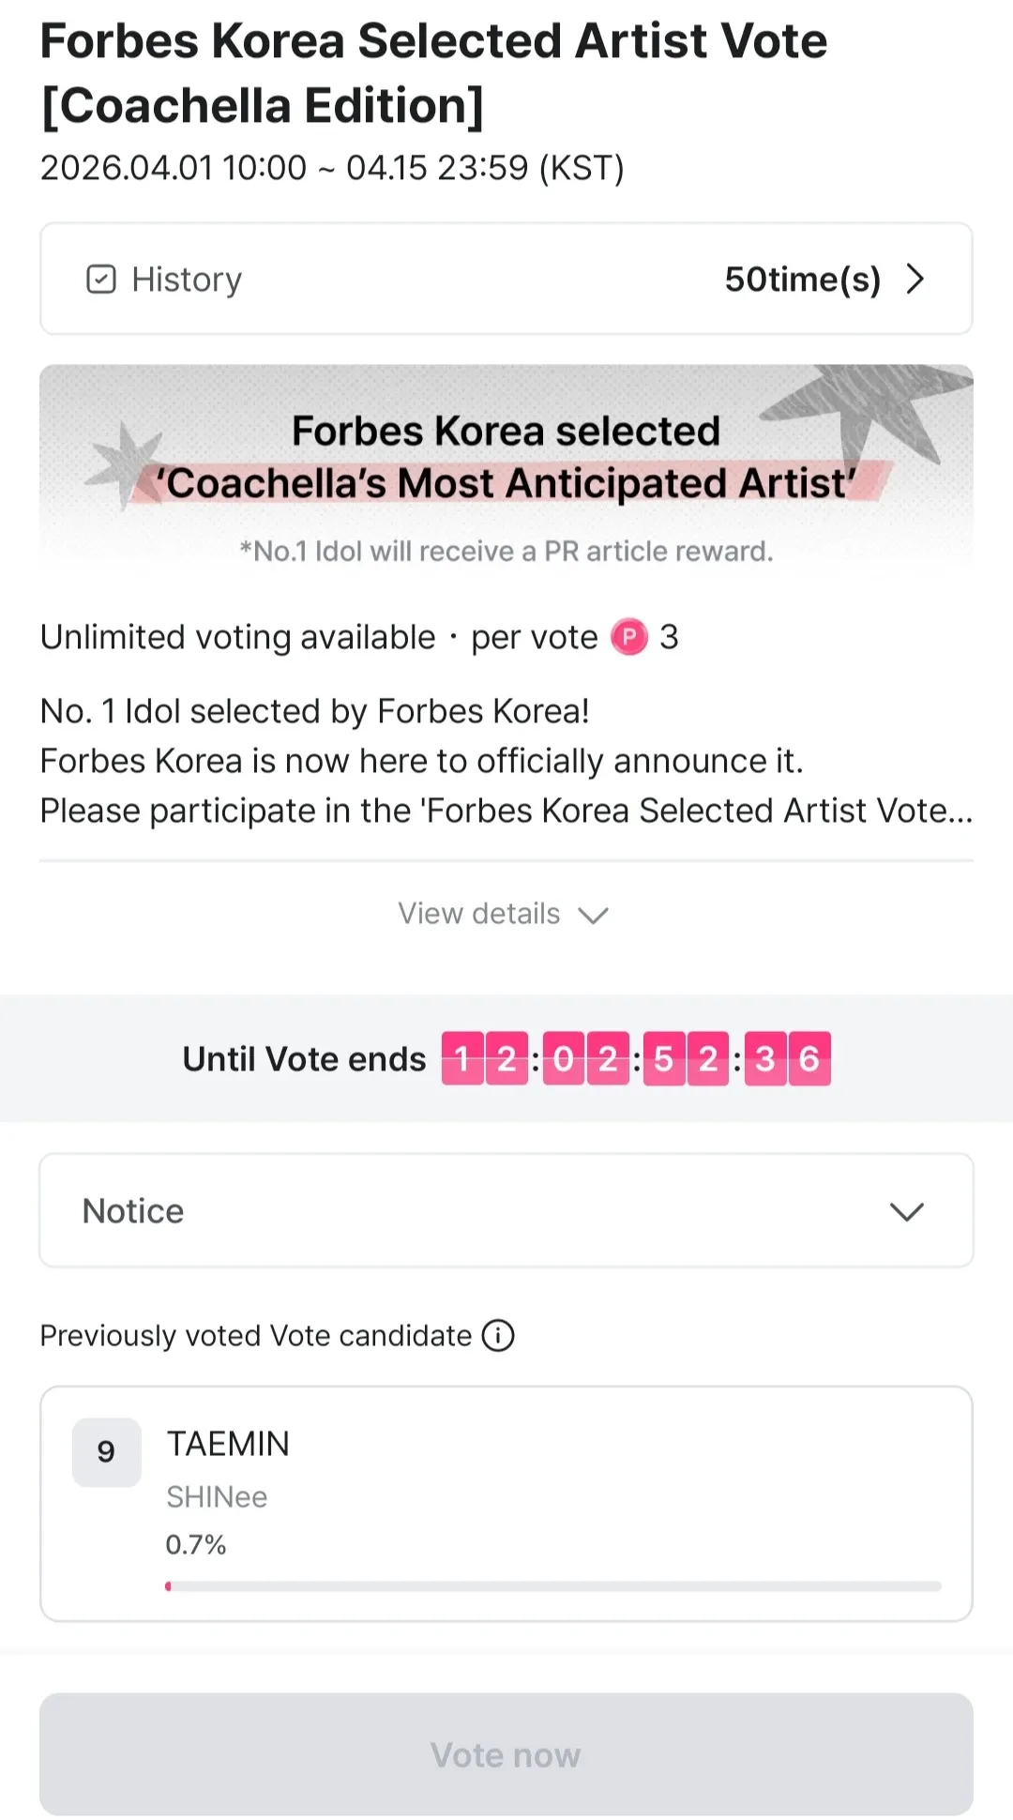Click the pink P point coin icon
This screenshot has height=1820, width=1013.
coord(629,637)
